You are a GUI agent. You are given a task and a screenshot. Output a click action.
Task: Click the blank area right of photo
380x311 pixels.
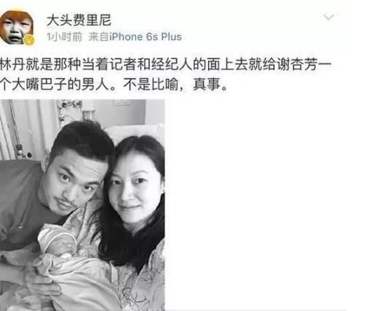(272, 205)
